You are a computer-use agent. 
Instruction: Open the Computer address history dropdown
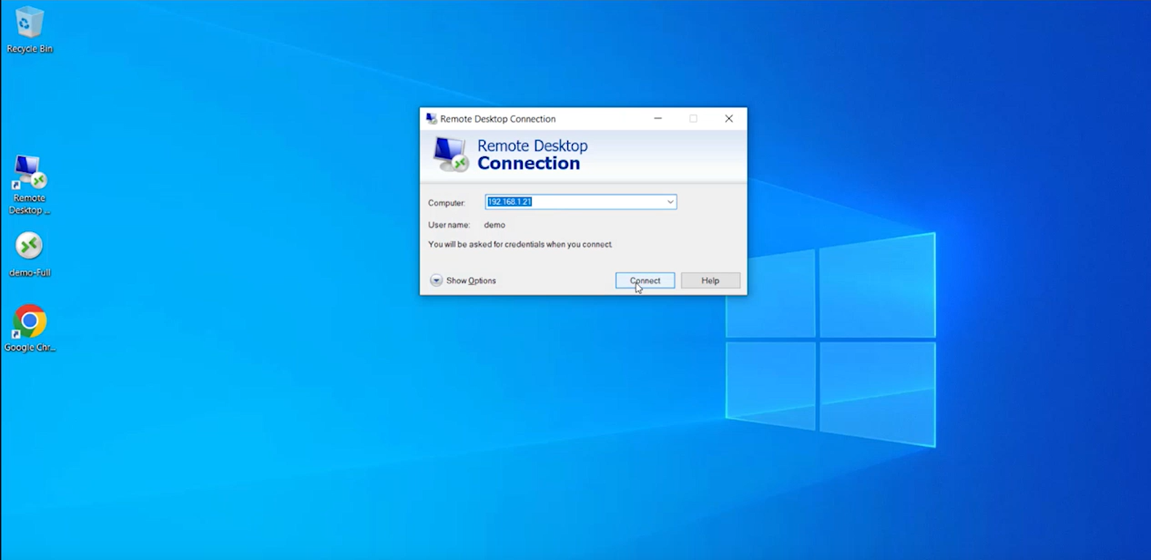[670, 202]
